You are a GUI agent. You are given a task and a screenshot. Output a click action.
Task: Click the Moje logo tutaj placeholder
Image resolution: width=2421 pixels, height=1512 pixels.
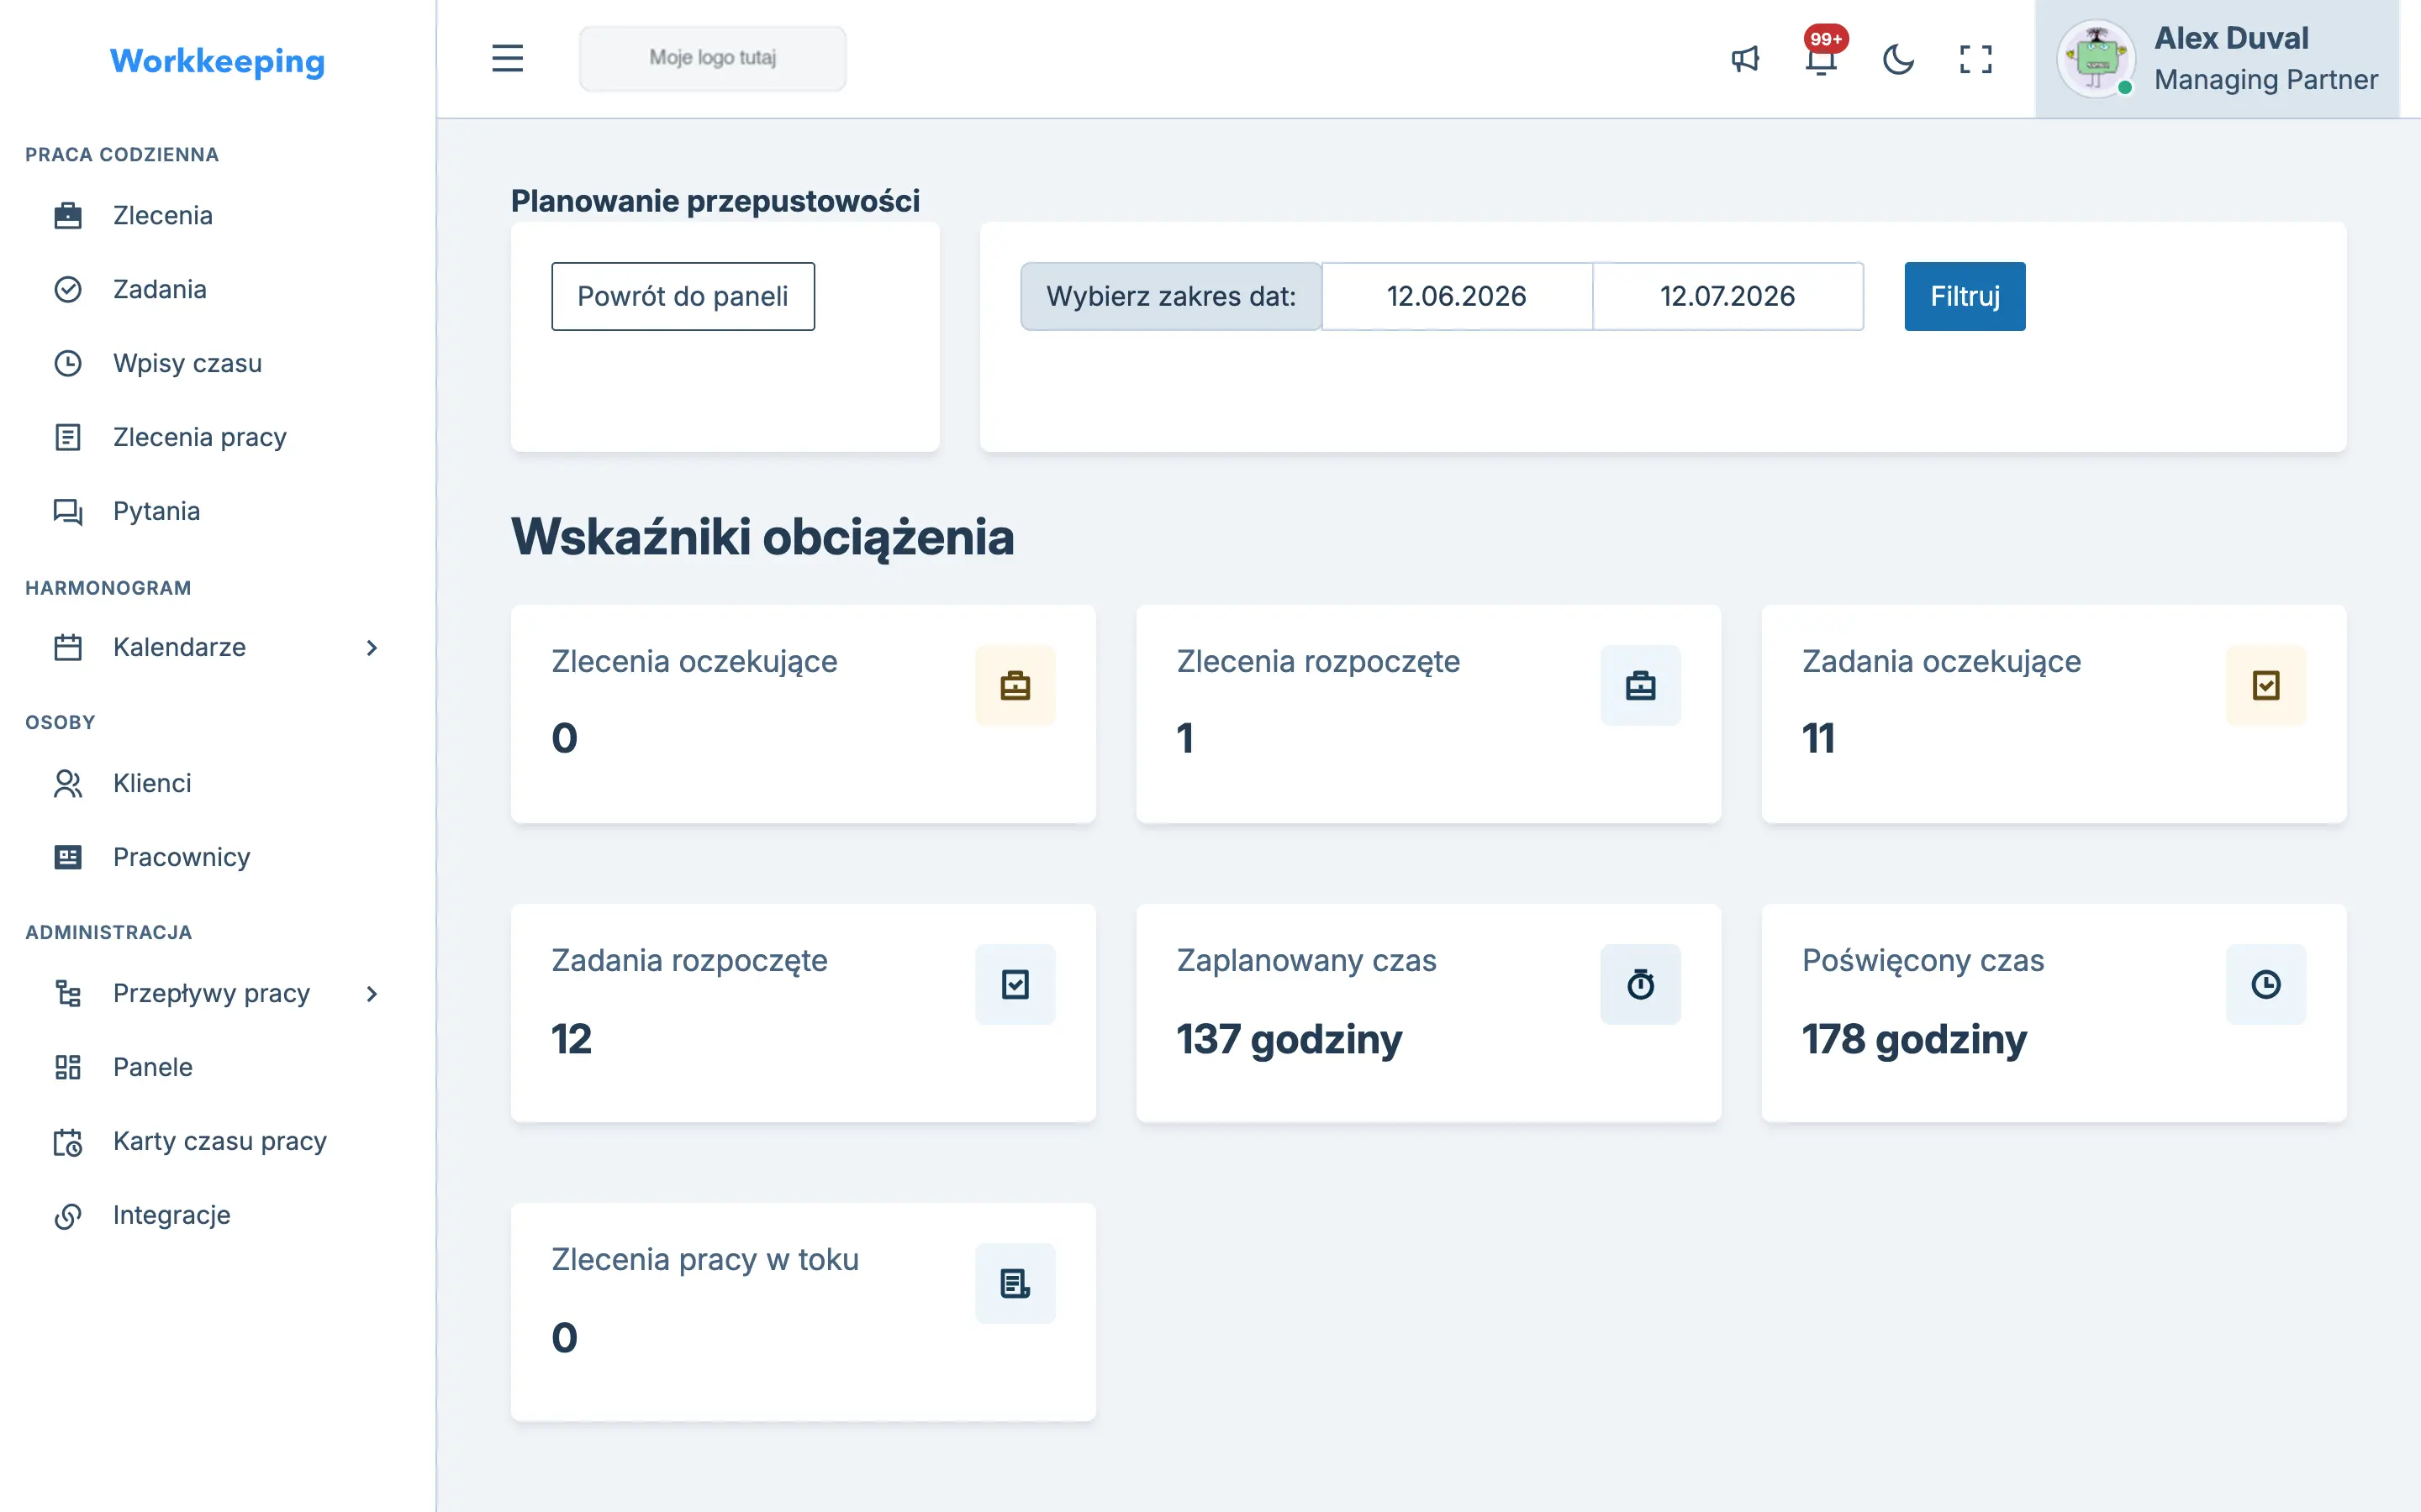tap(712, 58)
